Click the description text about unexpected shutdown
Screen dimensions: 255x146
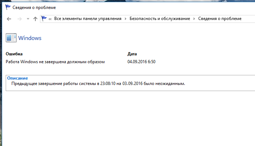tap(98, 84)
